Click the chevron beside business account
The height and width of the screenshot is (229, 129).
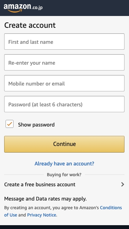[123, 185]
